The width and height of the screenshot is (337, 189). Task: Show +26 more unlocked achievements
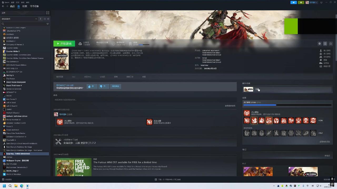click(320, 120)
